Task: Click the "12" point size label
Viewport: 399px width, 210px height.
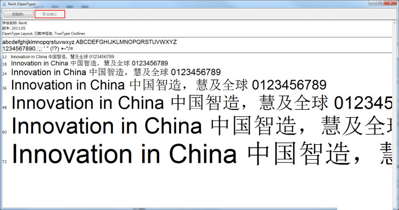Action: (x=4, y=57)
